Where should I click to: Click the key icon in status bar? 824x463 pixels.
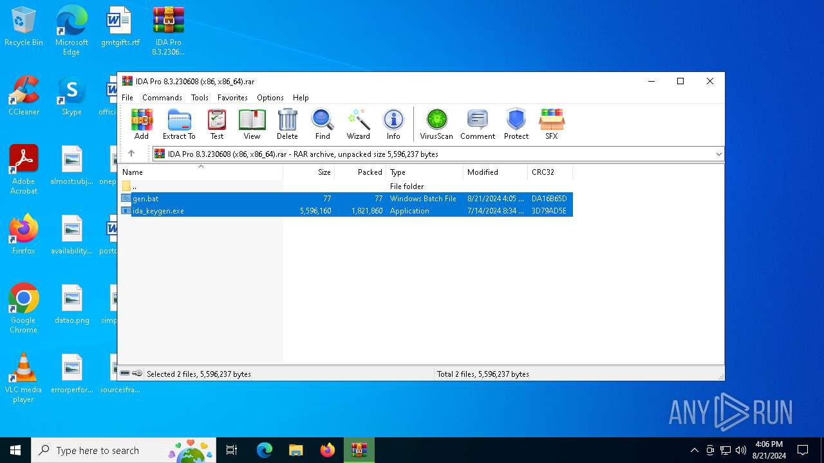pos(137,374)
